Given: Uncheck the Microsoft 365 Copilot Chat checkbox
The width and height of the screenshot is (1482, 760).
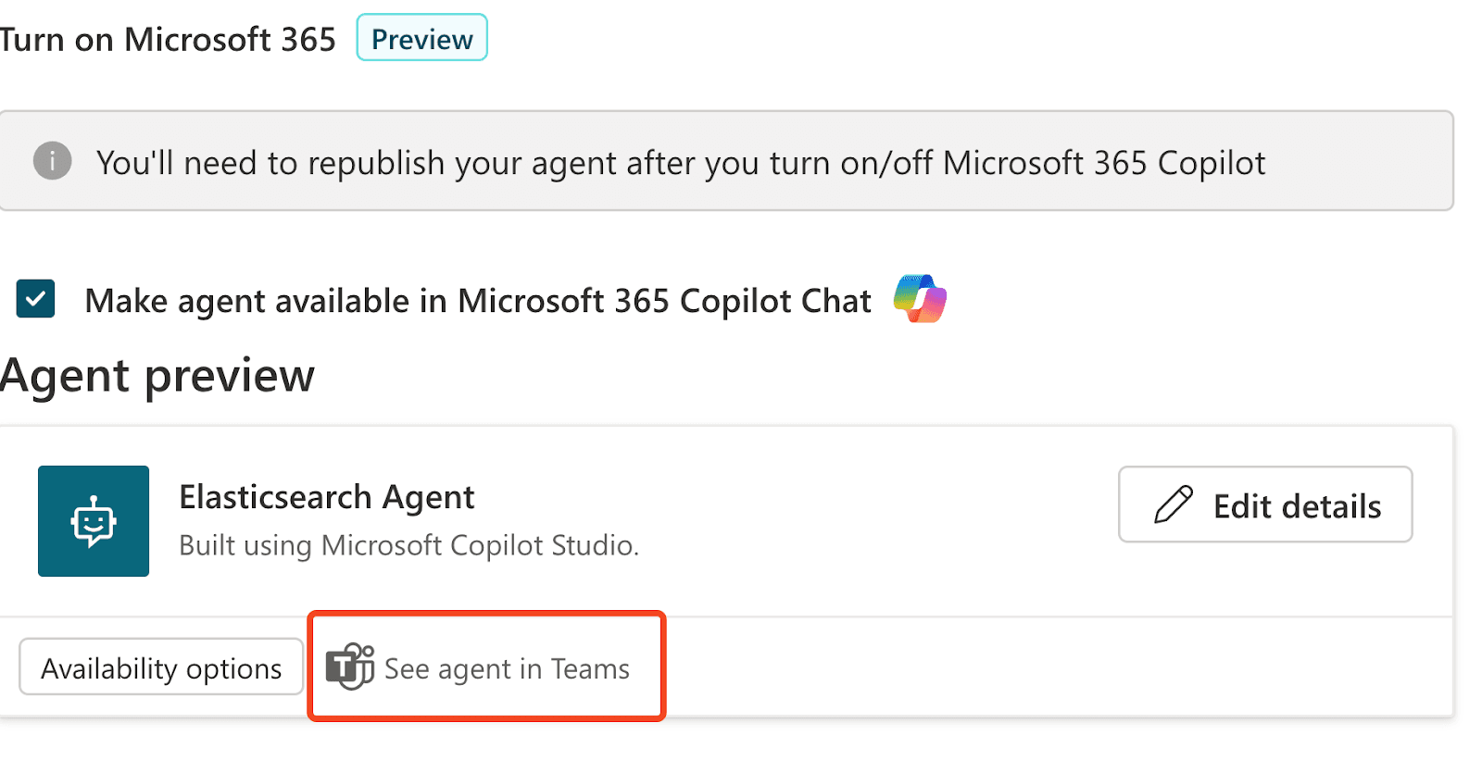Looking at the screenshot, I should click(35, 299).
